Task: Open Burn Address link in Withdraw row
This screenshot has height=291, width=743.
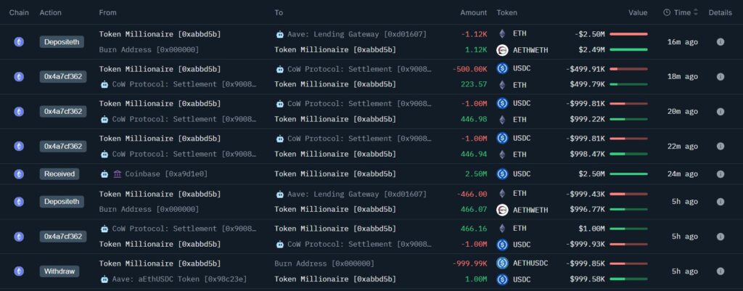Action: 324,263
